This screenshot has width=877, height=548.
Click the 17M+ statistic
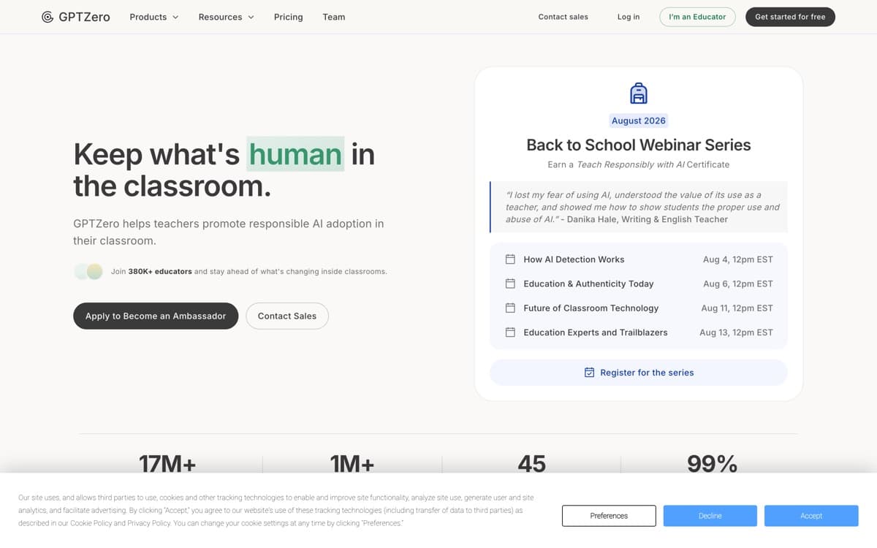pos(167,463)
